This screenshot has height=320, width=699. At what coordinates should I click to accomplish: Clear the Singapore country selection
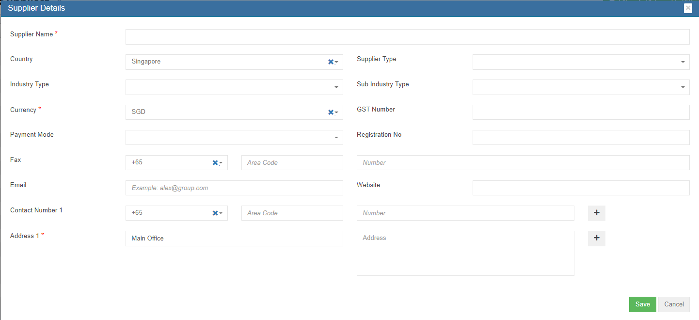click(330, 62)
